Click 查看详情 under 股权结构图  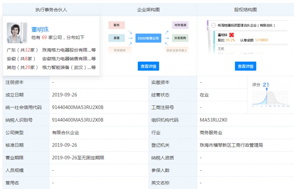[245, 66]
